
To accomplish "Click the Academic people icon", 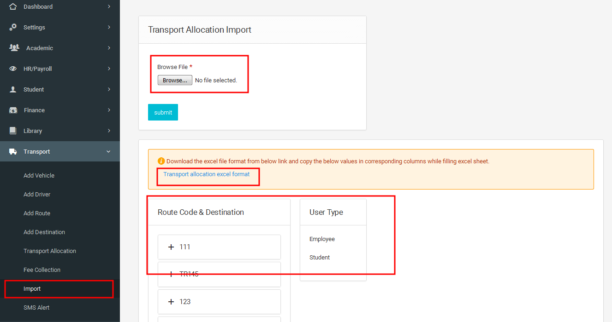I will pos(14,48).
